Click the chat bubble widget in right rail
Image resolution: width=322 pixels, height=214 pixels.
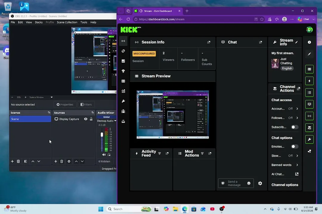point(309,104)
